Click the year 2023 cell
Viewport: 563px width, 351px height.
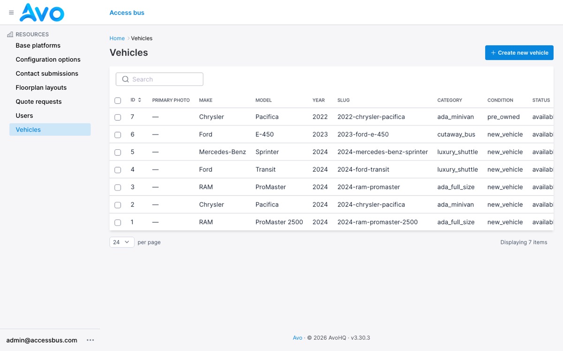click(x=320, y=134)
